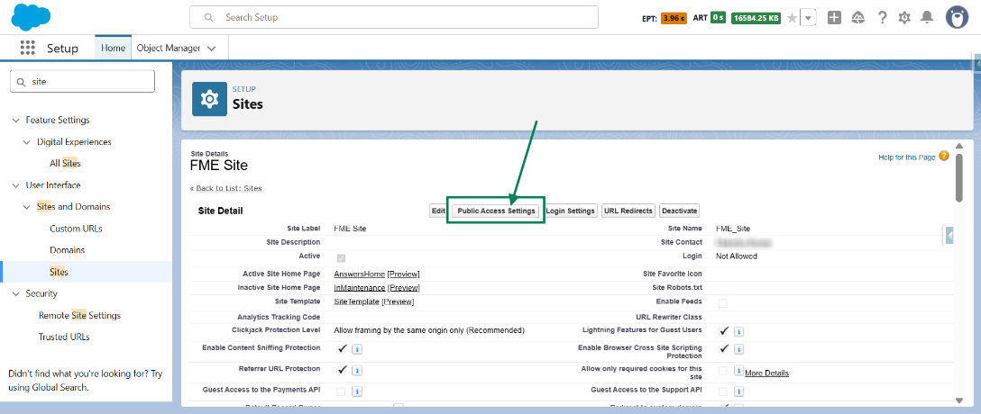Click info icon for Referrer URL Protection

[x=357, y=370]
